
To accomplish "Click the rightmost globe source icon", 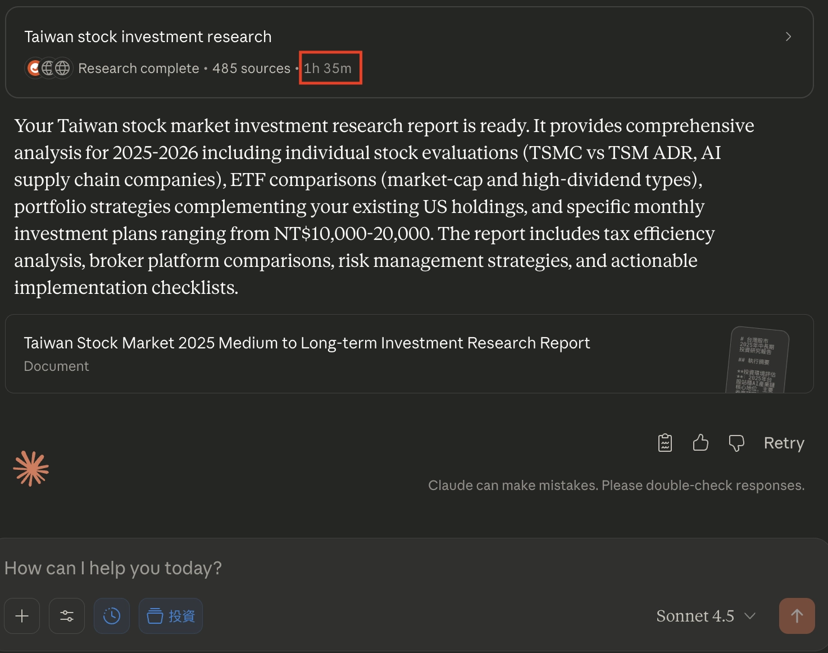I will pyautogui.click(x=63, y=68).
